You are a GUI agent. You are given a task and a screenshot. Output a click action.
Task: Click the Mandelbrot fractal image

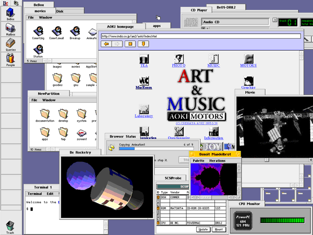pos(213,179)
